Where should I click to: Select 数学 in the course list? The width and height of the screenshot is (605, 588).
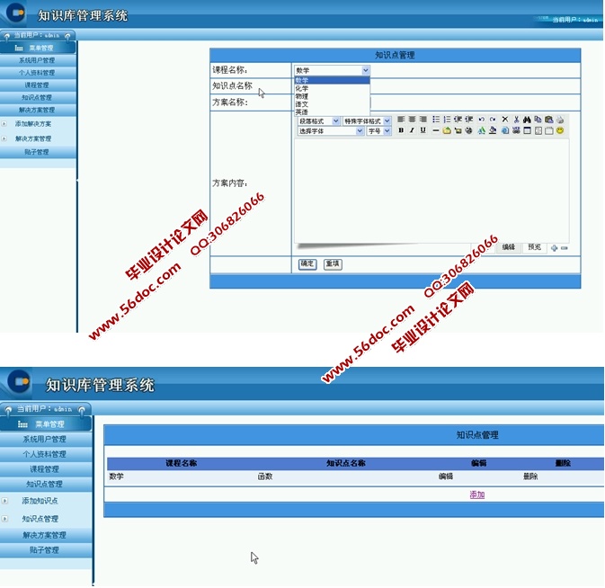(332, 80)
